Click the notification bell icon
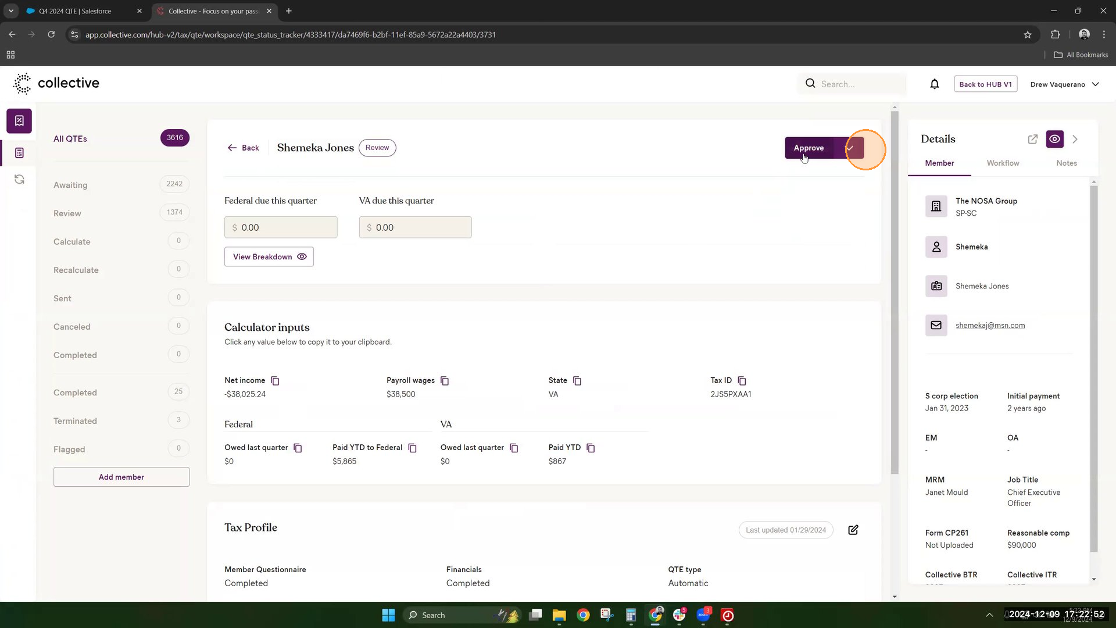 tap(934, 84)
